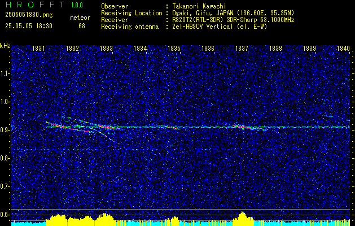Click the 0.9 kHz axis label
The width and height of the screenshot is (355, 226).
coord(5,130)
